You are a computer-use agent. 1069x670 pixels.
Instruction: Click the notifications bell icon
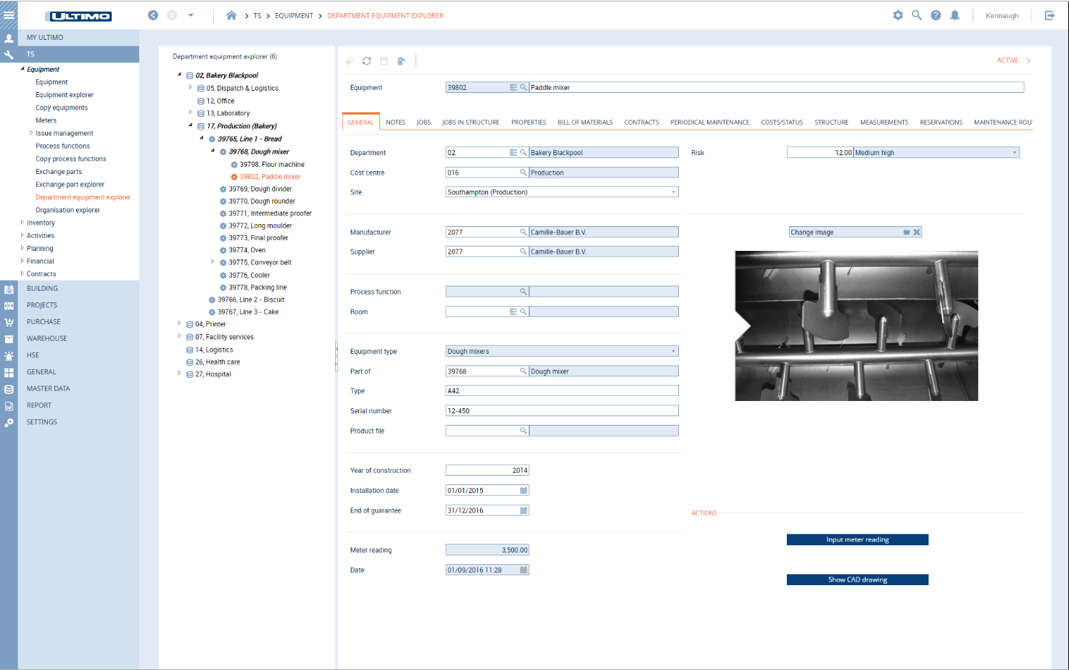click(x=954, y=15)
